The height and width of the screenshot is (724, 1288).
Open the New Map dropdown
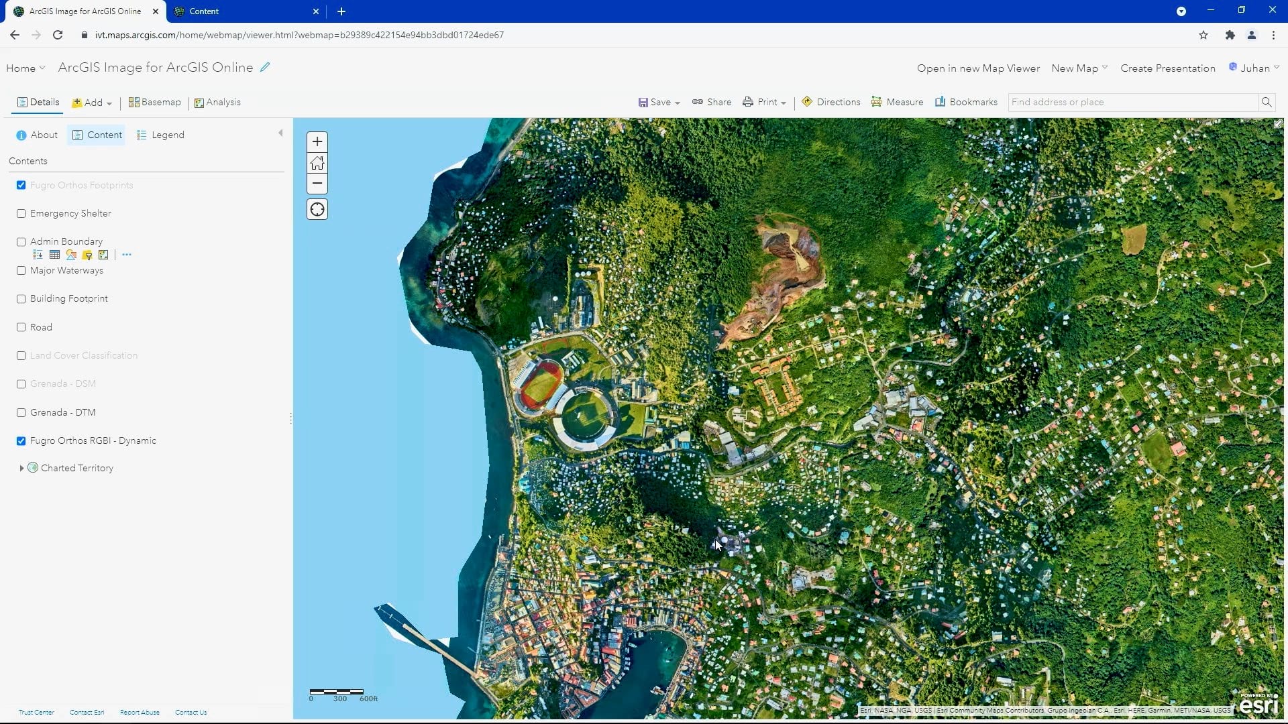coord(1079,68)
